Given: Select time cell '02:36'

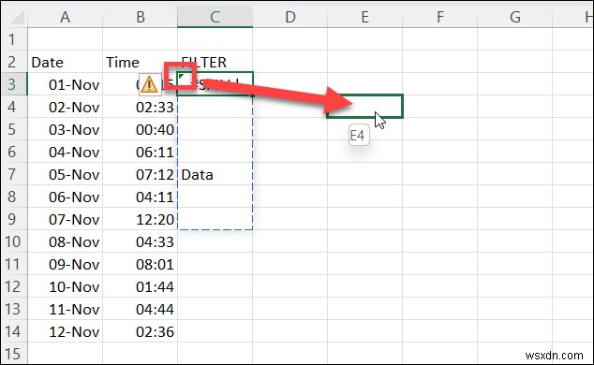Looking at the screenshot, I should point(141,331).
